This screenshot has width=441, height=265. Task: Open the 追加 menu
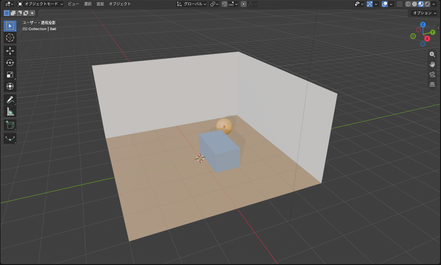pyautogui.click(x=100, y=4)
